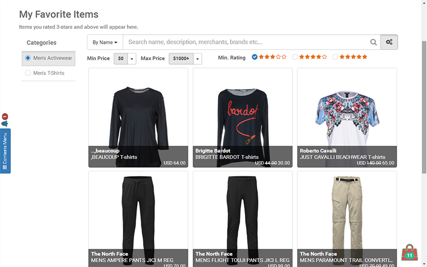Click 'JUST CAVALLI BEACHWEAR T-shirts' text
Image resolution: width=427 pixels, height=267 pixels.
coord(343,157)
